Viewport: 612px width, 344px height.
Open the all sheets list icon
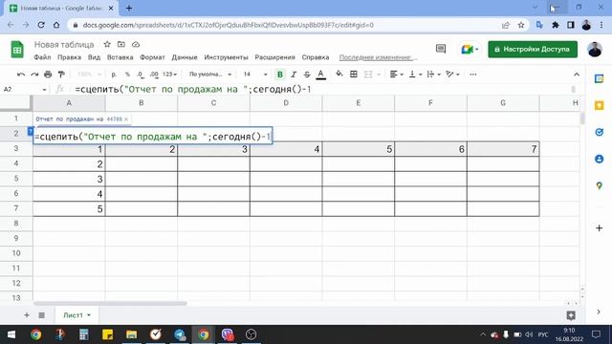pyautogui.click(x=42, y=314)
